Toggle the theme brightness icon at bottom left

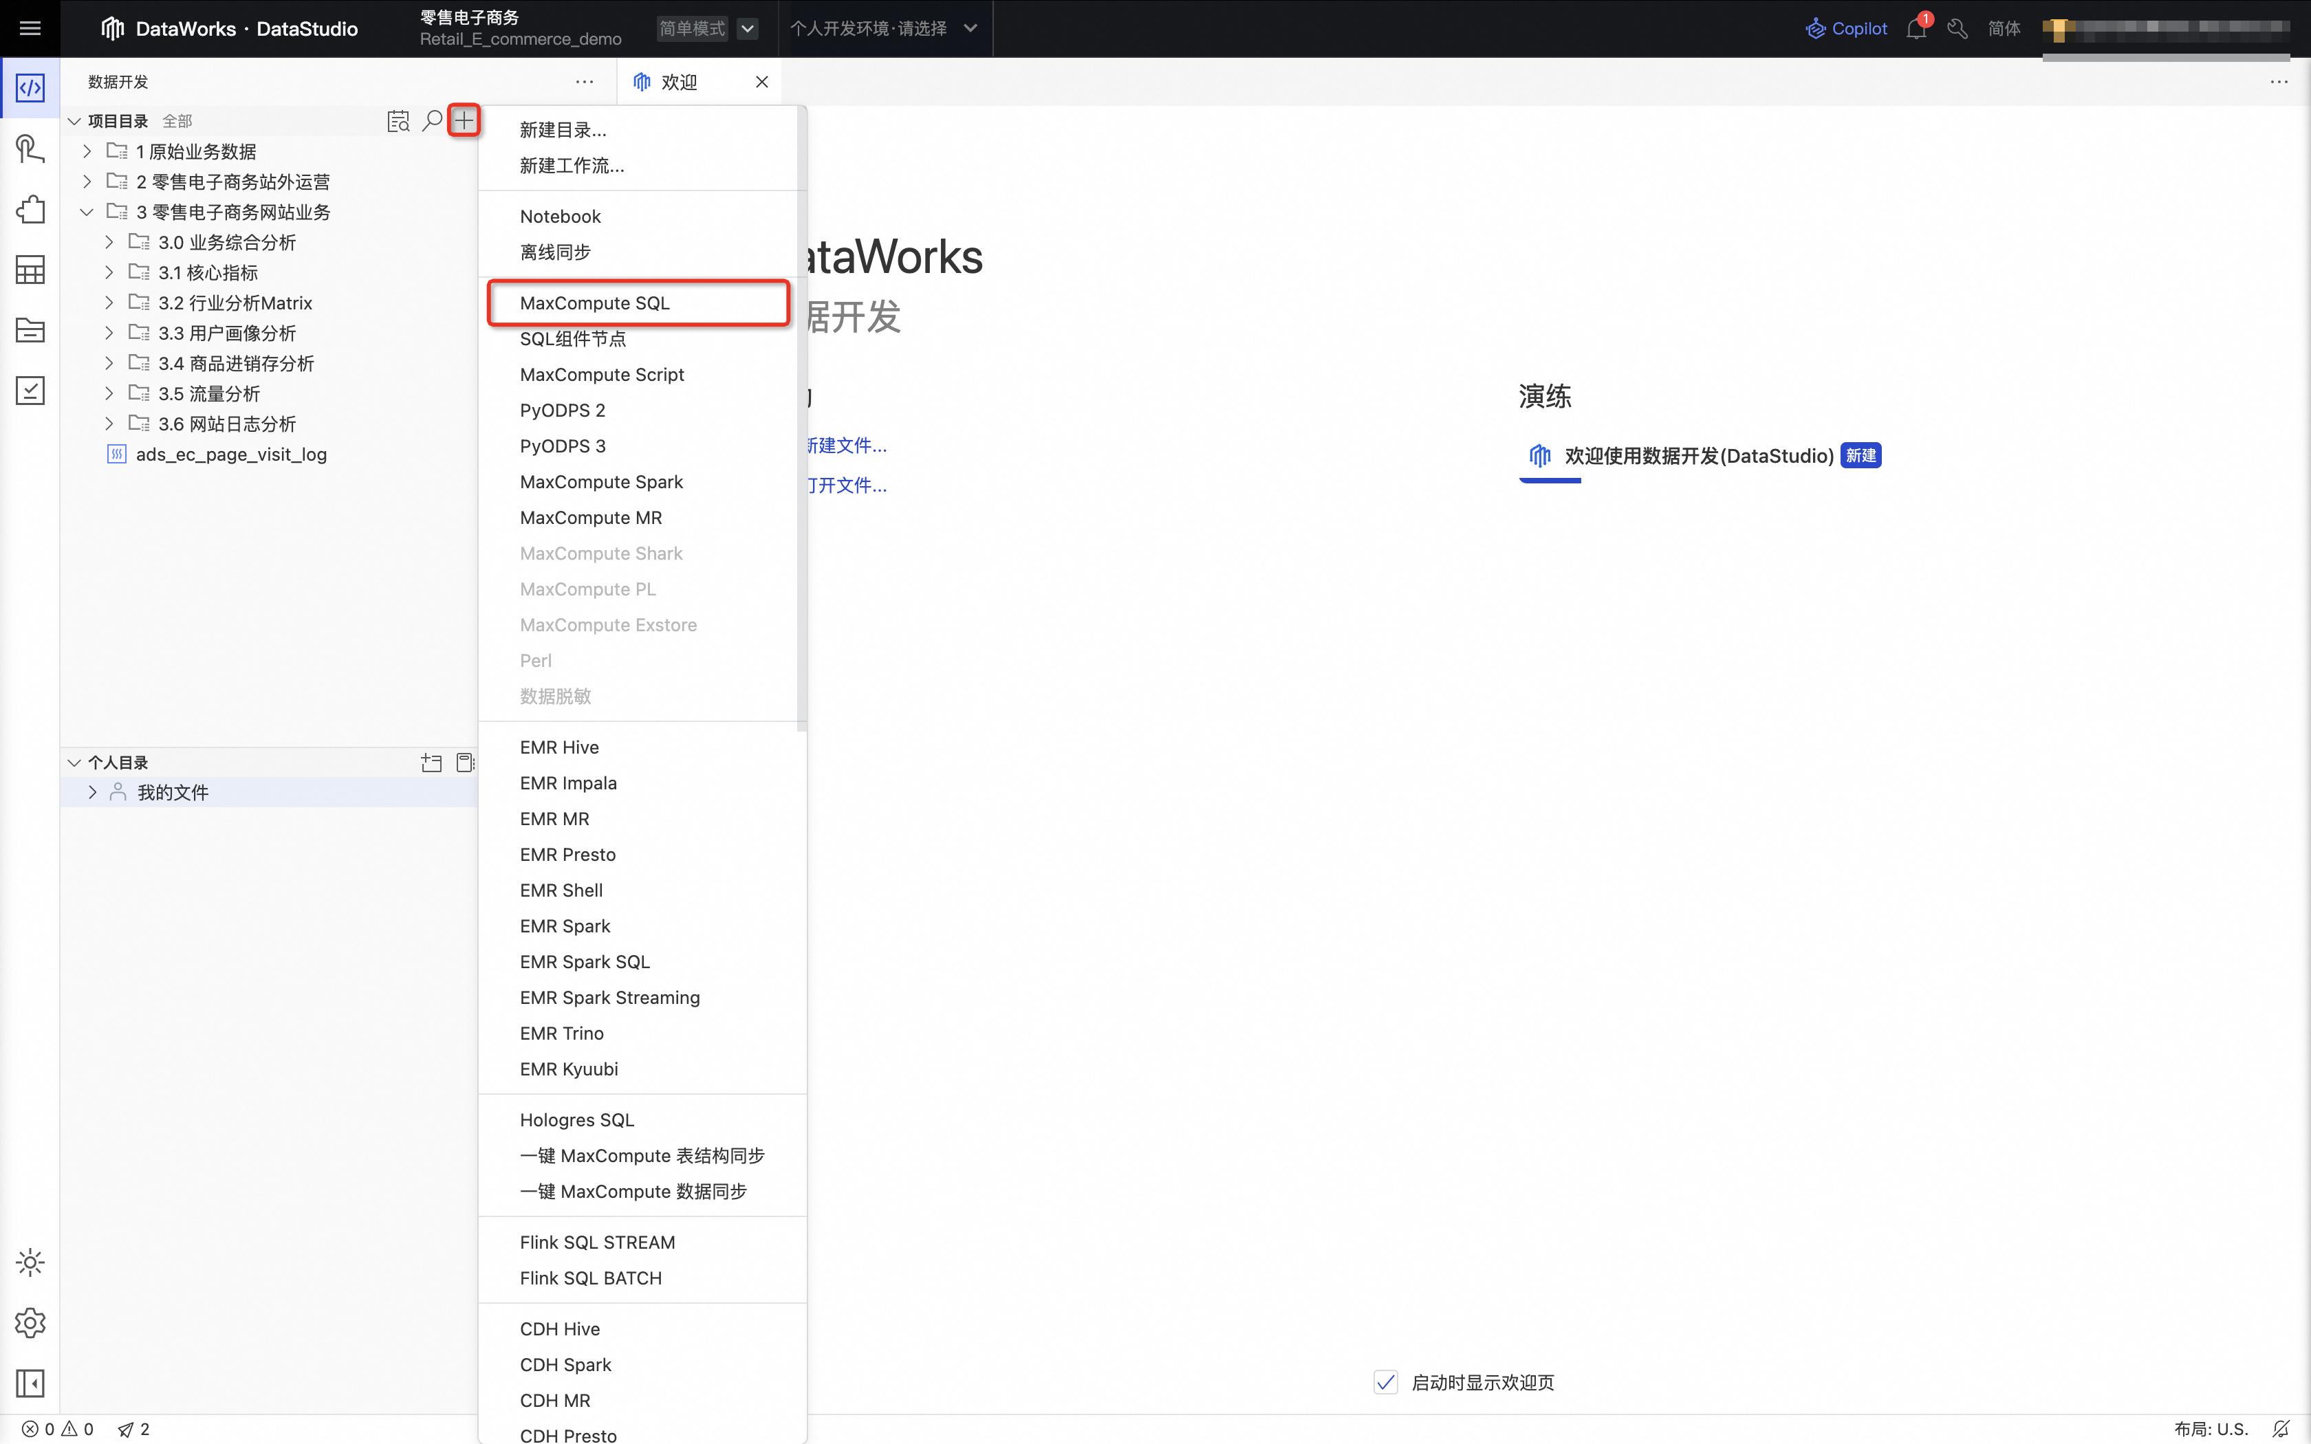[30, 1262]
